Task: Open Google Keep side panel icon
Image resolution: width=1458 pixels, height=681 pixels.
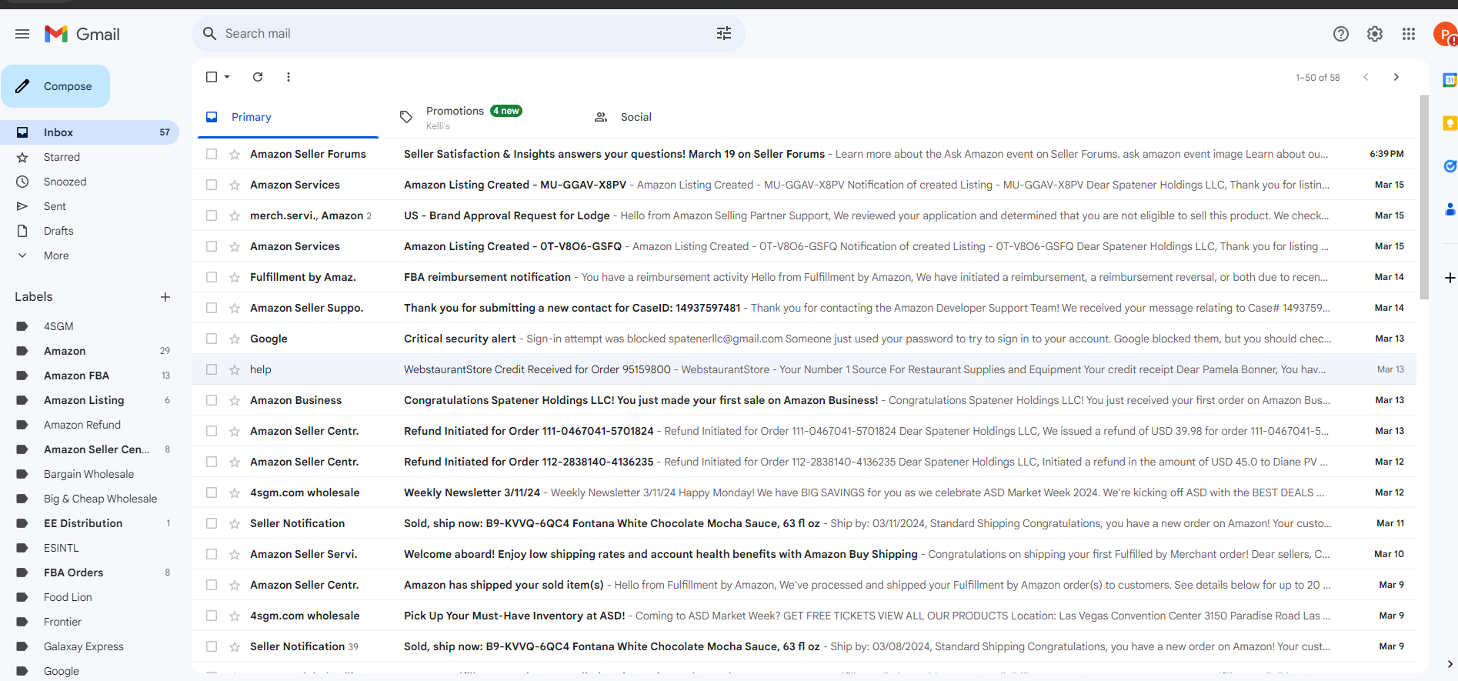Action: (x=1450, y=123)
